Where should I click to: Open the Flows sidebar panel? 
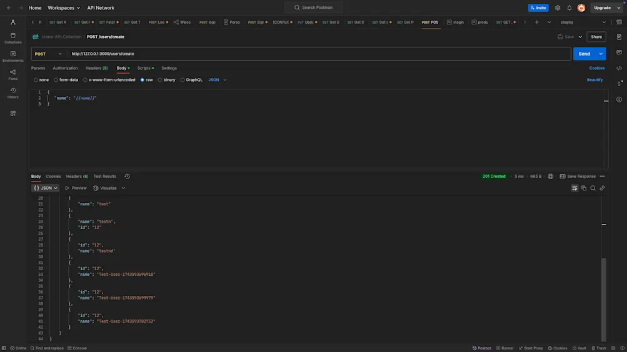point(13,75)
